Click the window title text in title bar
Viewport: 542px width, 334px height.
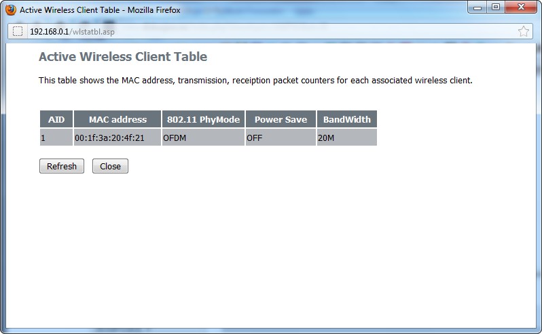(100, 10)
